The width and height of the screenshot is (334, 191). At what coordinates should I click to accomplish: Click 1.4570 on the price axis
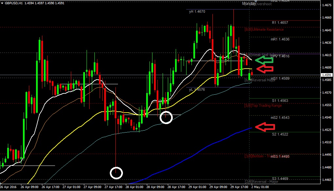[x=327, y=92]
